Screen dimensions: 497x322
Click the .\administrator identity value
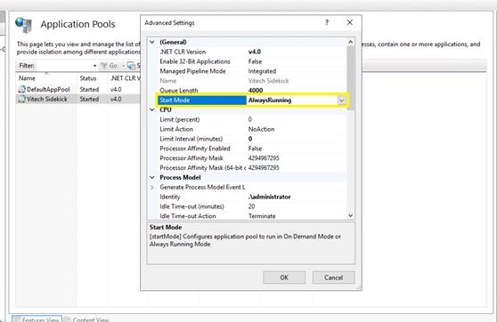coord(269,197)
